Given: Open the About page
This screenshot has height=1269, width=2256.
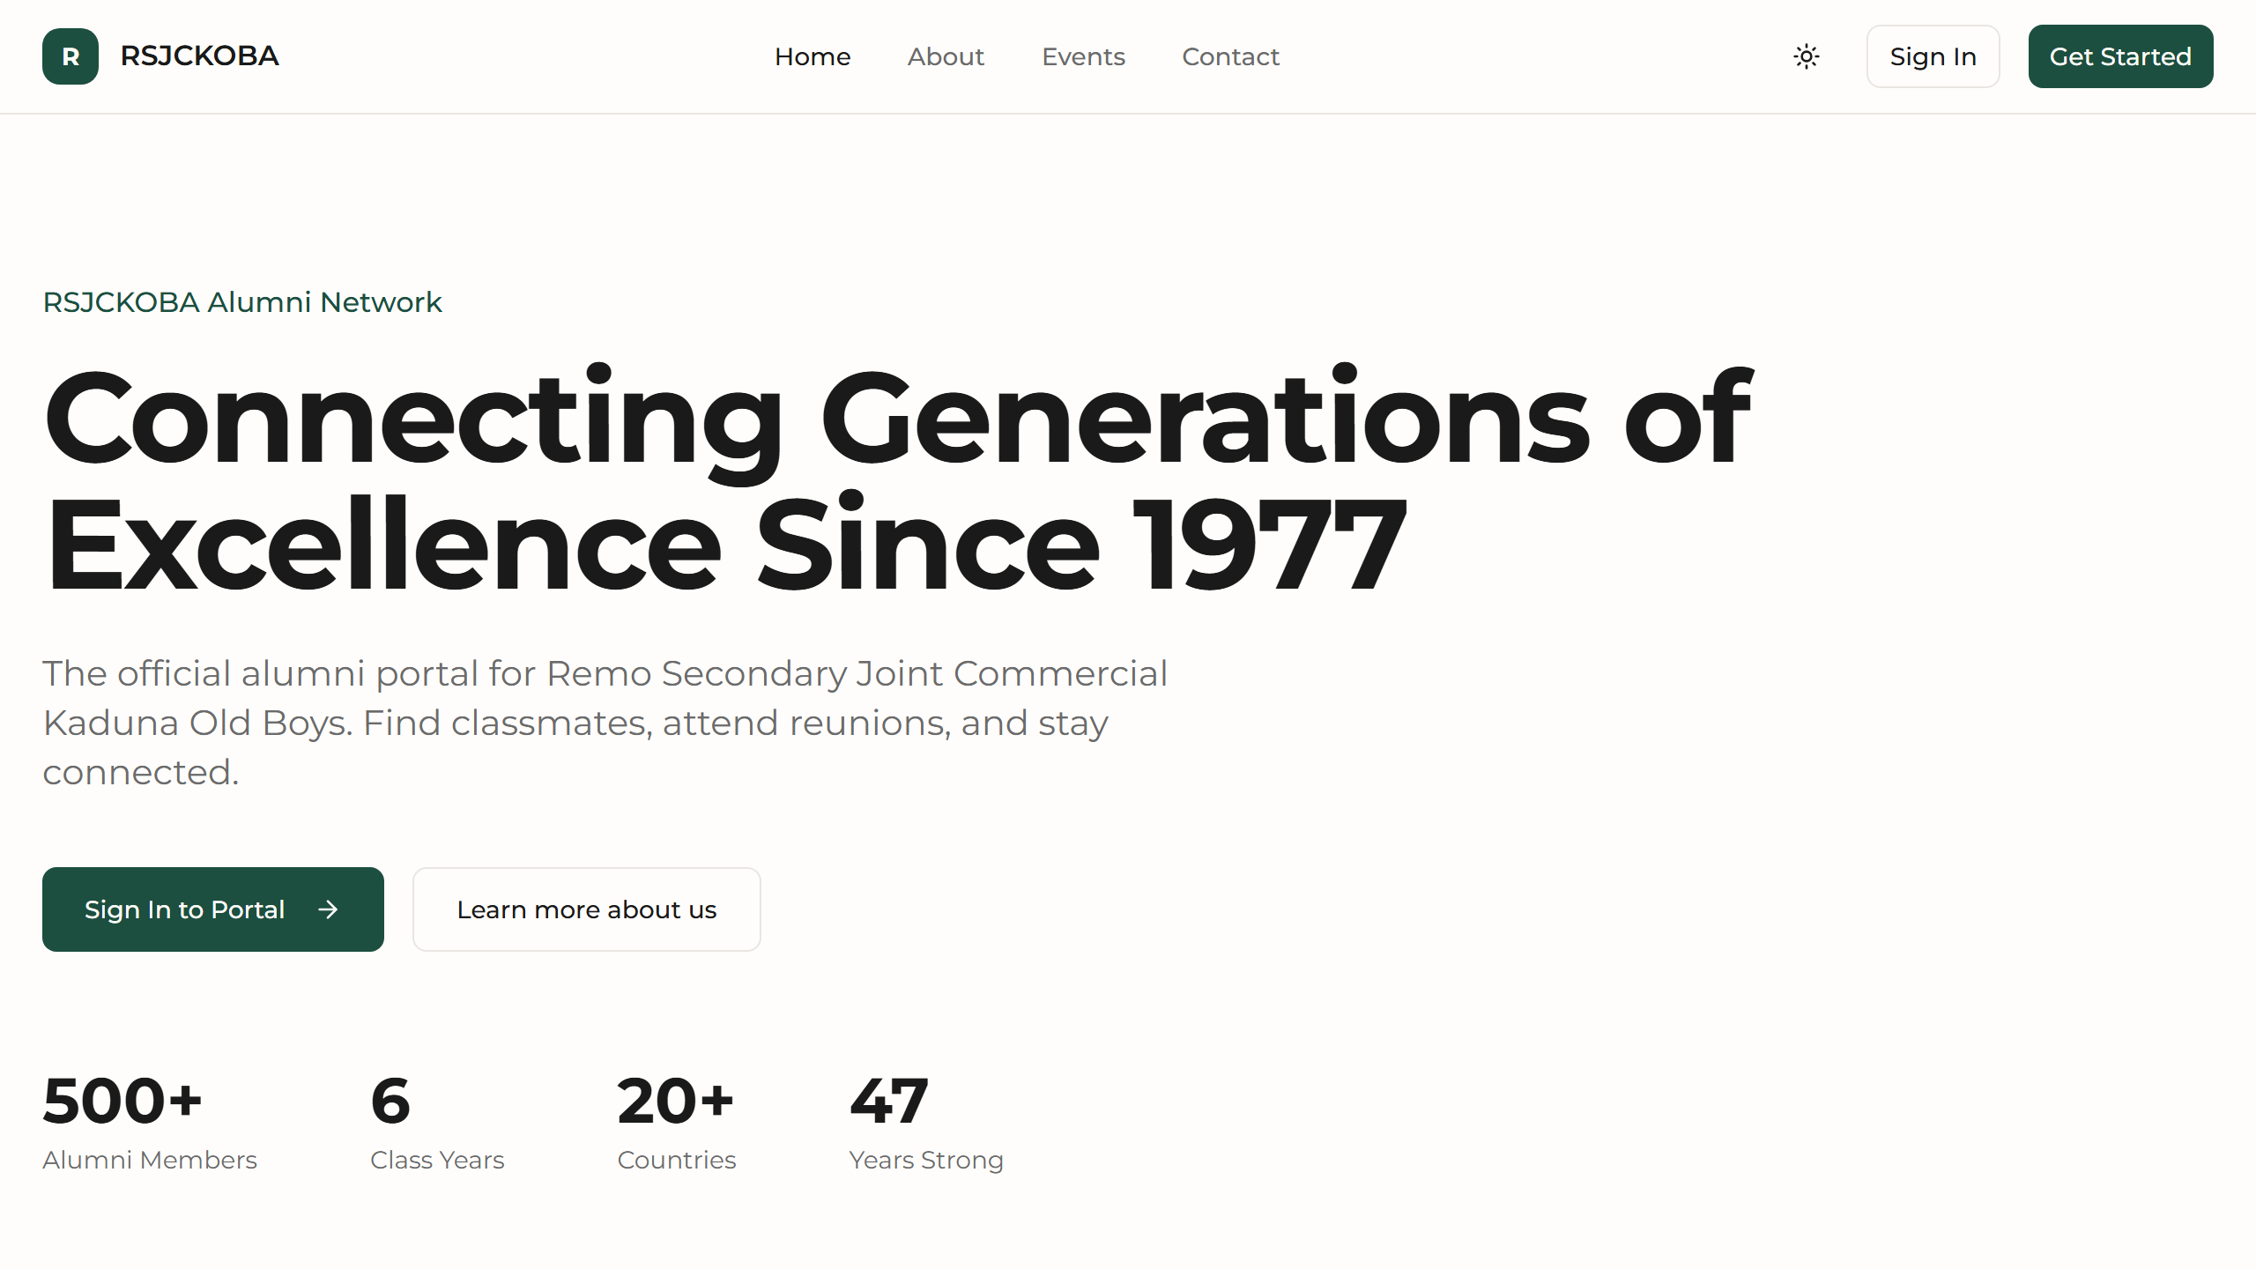Looking at the screenshot, I should [946, 56].
